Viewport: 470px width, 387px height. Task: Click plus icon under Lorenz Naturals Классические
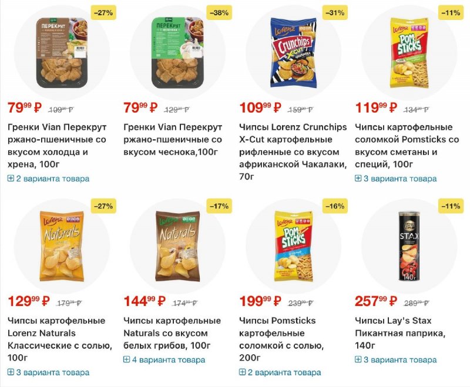[11, 372]
